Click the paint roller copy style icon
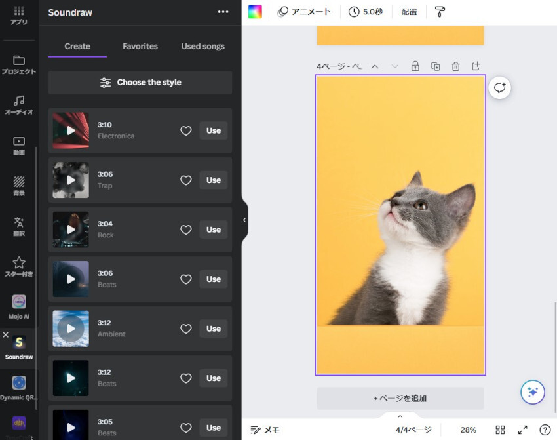 tap(440, 12)
